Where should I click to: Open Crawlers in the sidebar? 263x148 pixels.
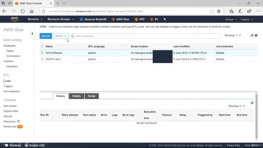point(8,61)
